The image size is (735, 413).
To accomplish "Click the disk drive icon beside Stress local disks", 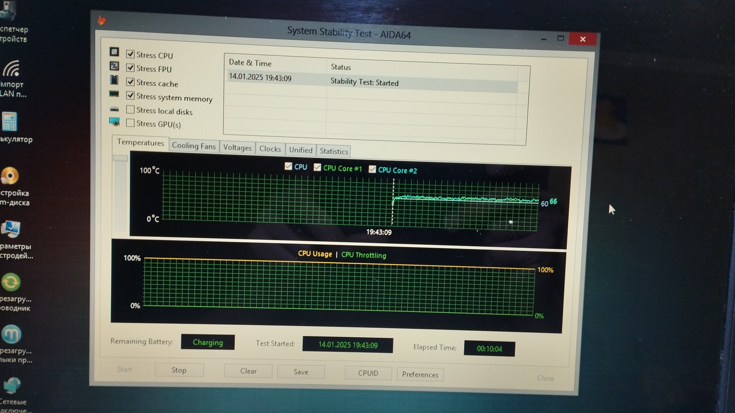I will coord(114,109).
